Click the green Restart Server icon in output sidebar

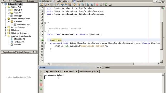click(41, 80)
